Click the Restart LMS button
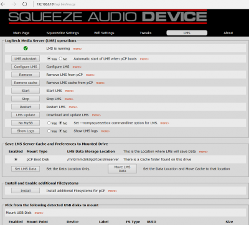Screen dimensions: 249x225 click(x=26, y=107)
